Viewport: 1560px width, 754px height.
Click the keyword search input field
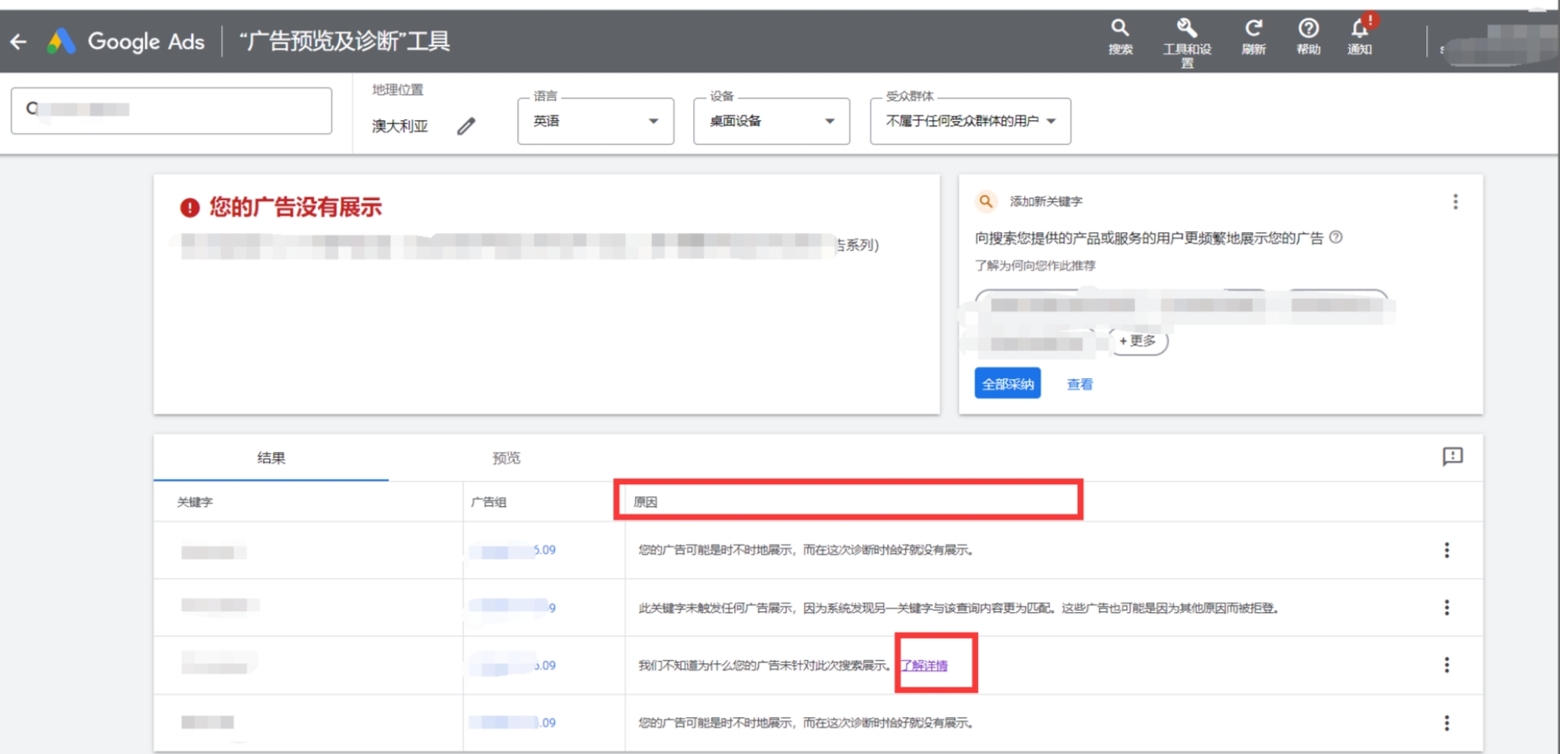tap(172, 110)
